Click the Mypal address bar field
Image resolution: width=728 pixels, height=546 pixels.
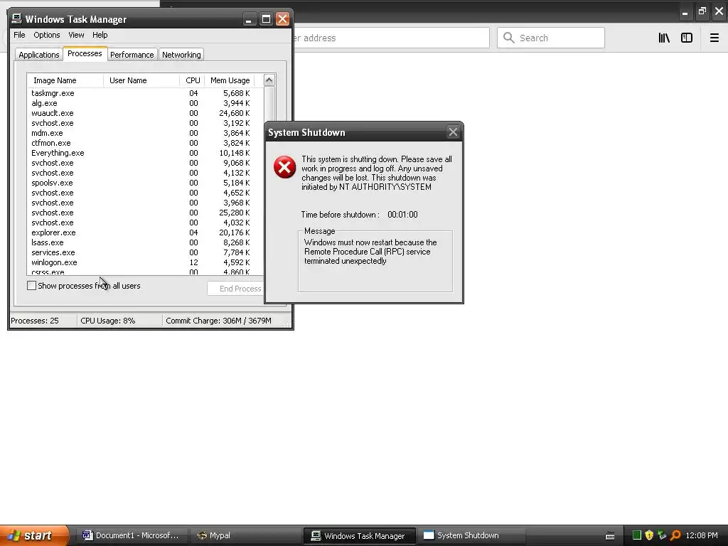390,38
